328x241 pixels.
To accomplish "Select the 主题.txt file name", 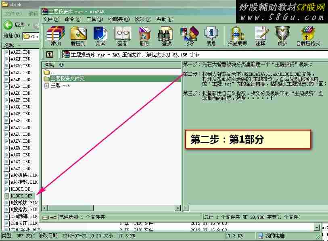I will coord(60,85).
